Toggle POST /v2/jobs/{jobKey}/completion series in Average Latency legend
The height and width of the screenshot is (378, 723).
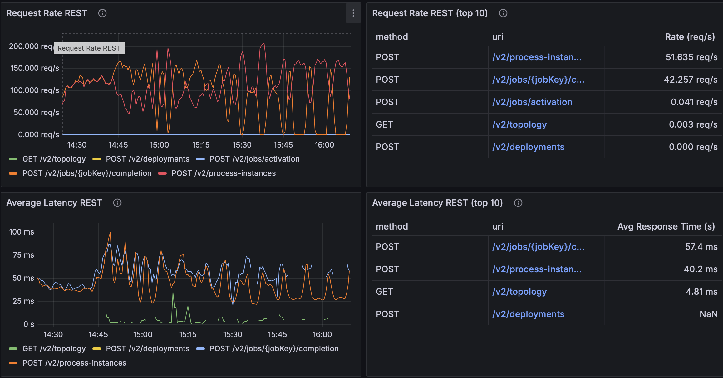pyautogui.click(x=274, y=349)
